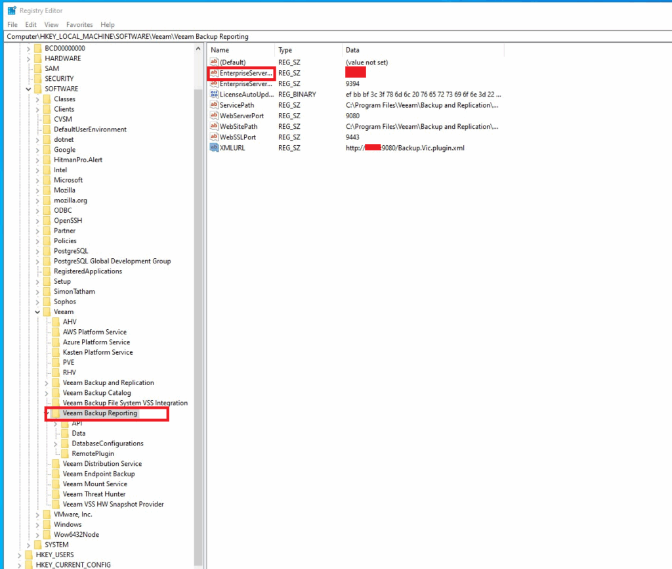Select the Azure Platform Service key
This screenshot has width=672, height=569.
[x=96, y=342]
